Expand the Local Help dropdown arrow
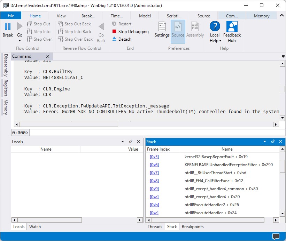Image resolution: width=286 pixels, height=241 pixels. point(221,41)
